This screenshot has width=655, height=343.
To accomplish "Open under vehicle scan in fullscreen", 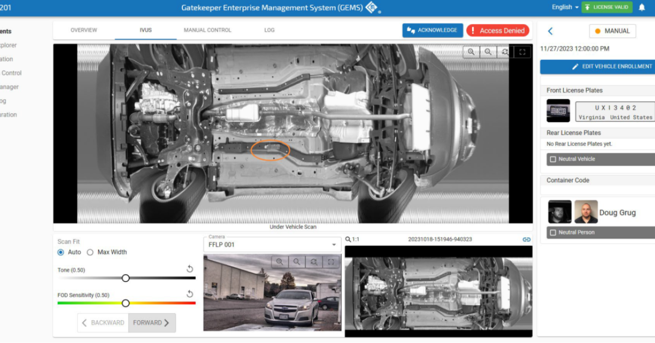I will (522, 52).
